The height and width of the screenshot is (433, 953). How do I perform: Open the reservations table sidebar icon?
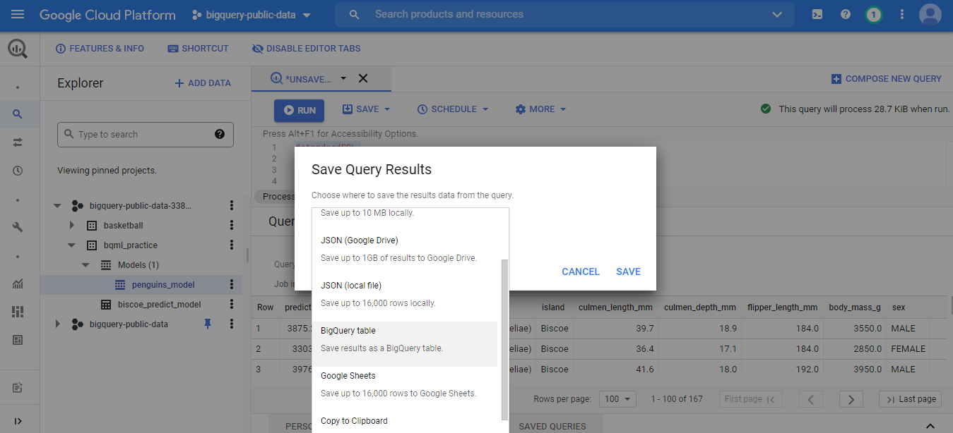pyautogui.click(x=18, y=340)
